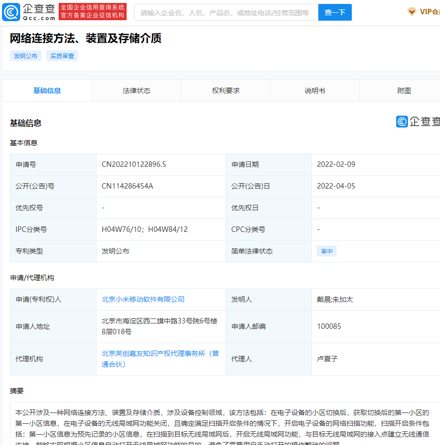Open the 附图 tab
Image resolution: width=440 pixels, height=445 pixels.
click(x=404, y=91)
